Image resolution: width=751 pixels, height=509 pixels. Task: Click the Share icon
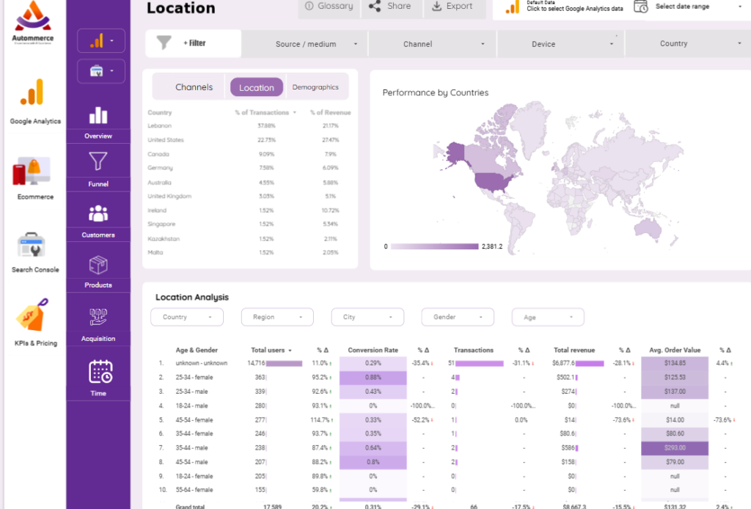375,6
